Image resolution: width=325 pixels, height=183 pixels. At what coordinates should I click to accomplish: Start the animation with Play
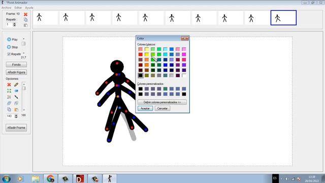[x=12, y=40]
